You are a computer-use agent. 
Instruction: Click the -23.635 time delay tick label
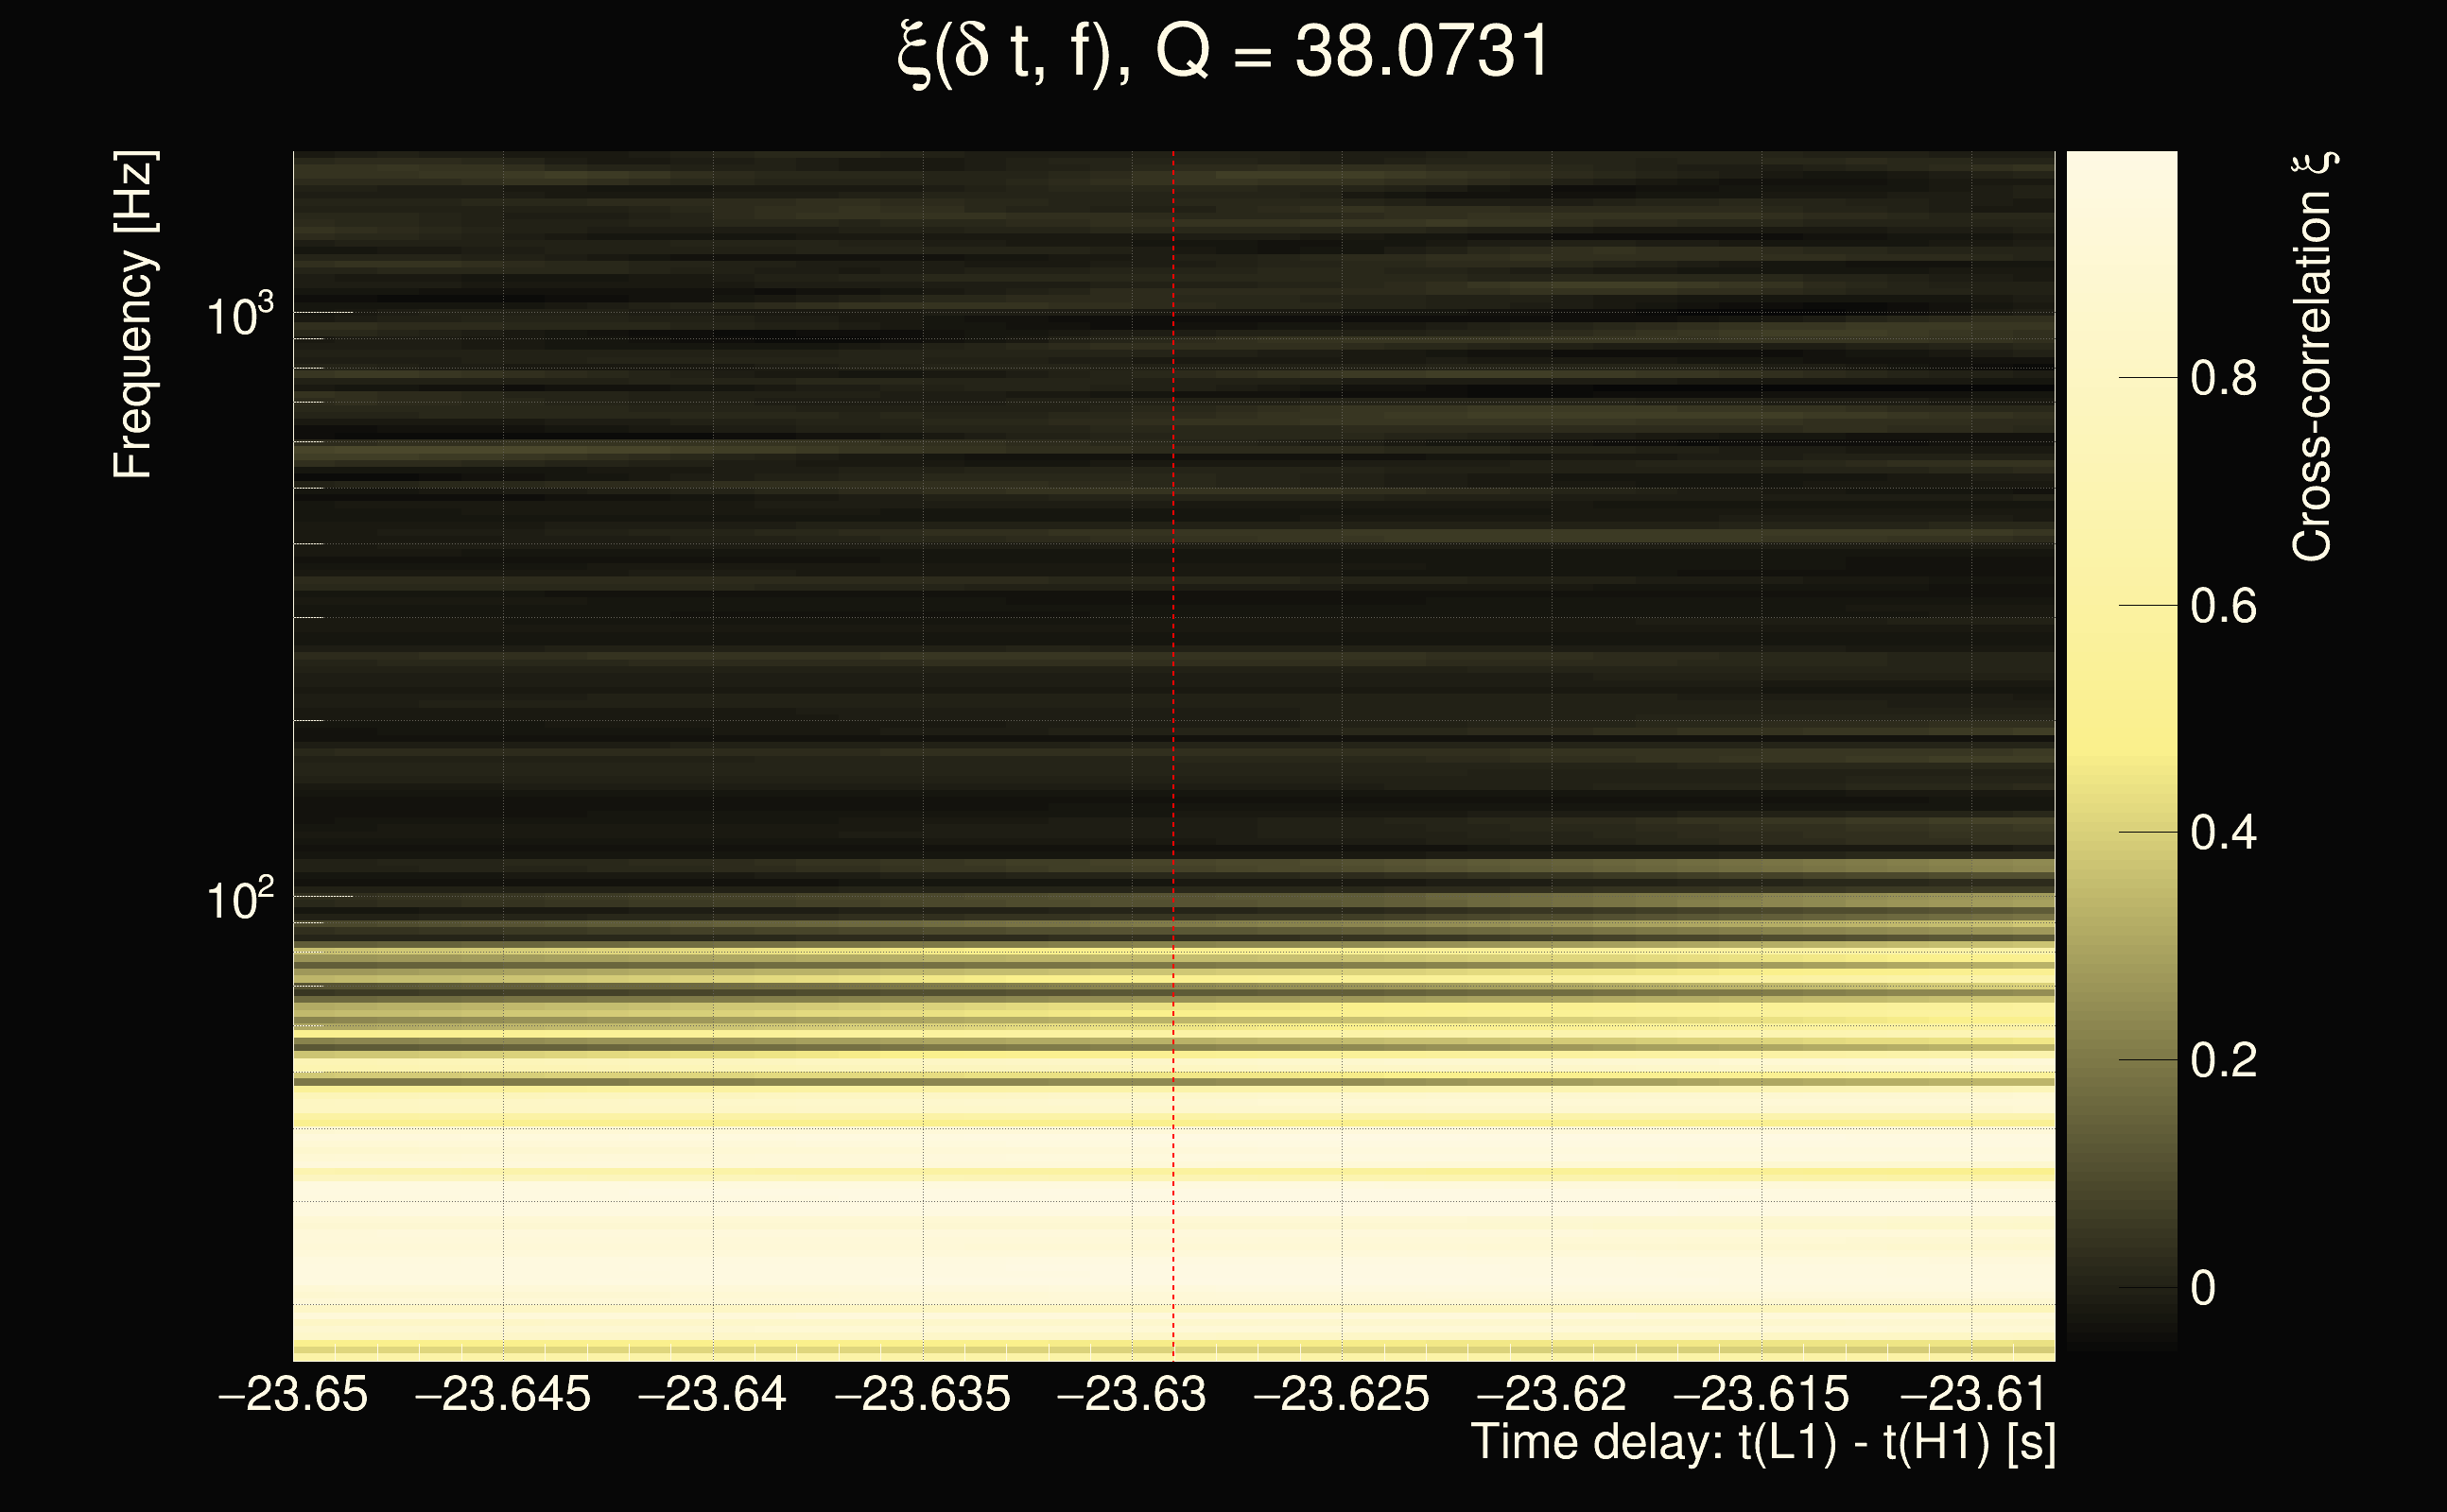tap(923, 1394)
